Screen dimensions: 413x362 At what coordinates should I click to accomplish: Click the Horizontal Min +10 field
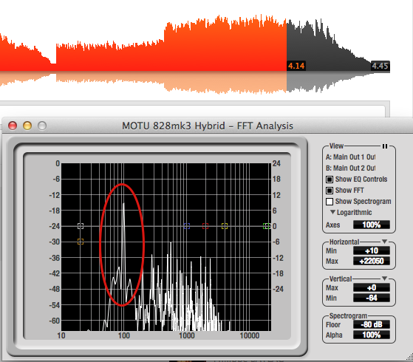(x=372, y=250)
